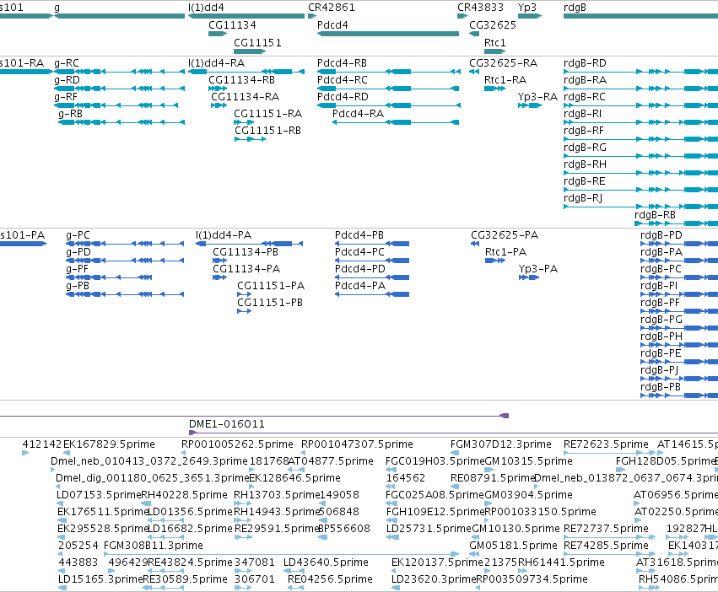Viewport: 718px width, 592px height.
Task: Click the CG11134-PB protein label
Action: [246, 252]
